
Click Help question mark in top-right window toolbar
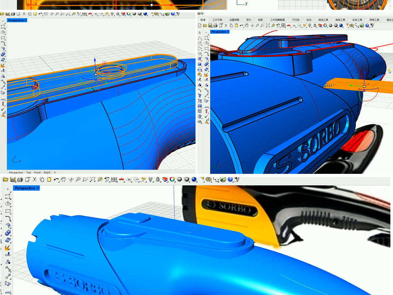[x=367, y=25]
